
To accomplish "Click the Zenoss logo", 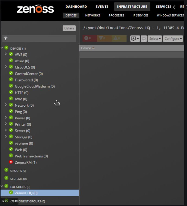I will tap(36, 9).
